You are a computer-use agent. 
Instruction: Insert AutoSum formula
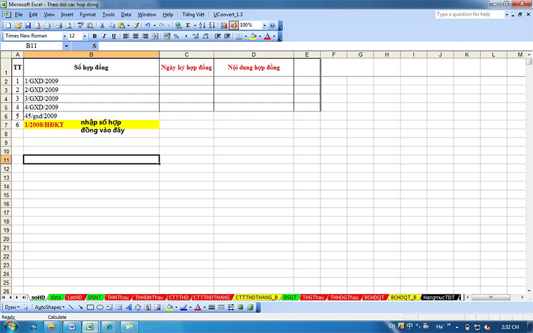pos(187,25)
